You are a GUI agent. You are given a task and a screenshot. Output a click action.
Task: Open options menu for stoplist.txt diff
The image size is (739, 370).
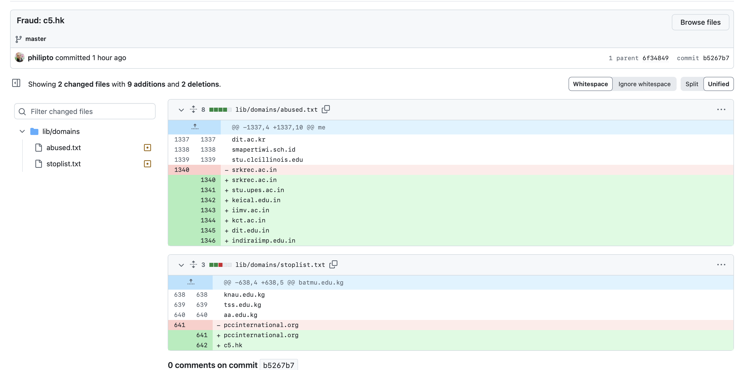click(721, 264)
